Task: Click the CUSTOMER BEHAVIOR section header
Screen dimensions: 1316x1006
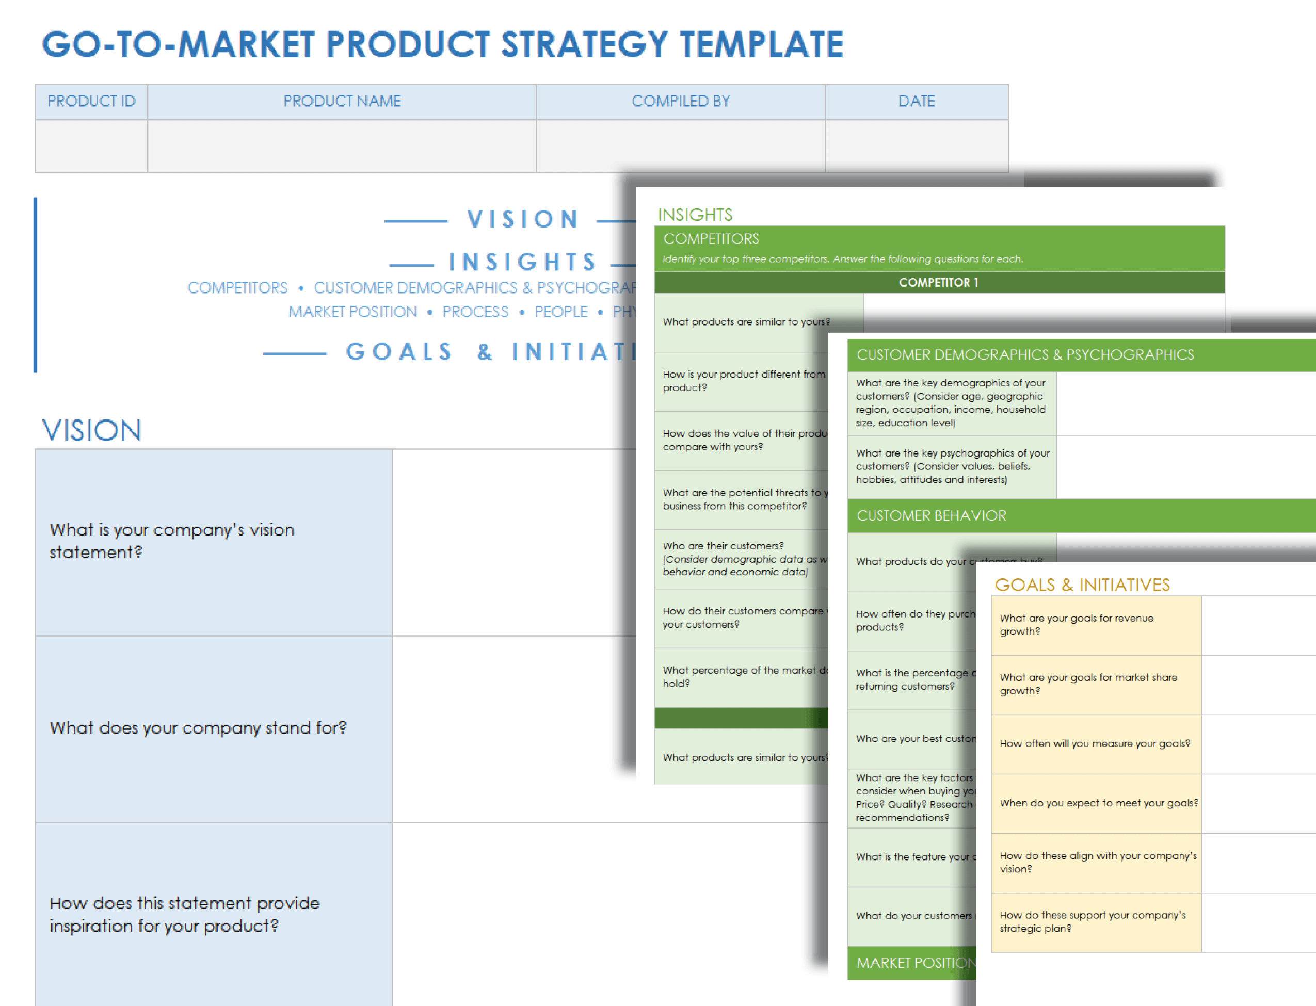Action: pos(931,515)
